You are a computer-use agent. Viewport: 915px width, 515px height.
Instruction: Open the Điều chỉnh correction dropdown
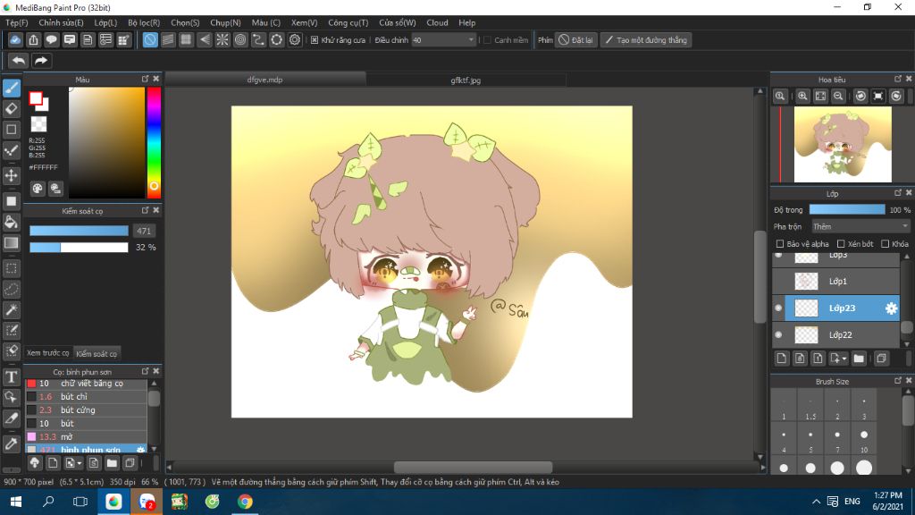click(x=443, y=39)
